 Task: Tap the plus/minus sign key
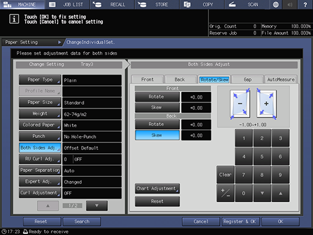pos(225,193)
